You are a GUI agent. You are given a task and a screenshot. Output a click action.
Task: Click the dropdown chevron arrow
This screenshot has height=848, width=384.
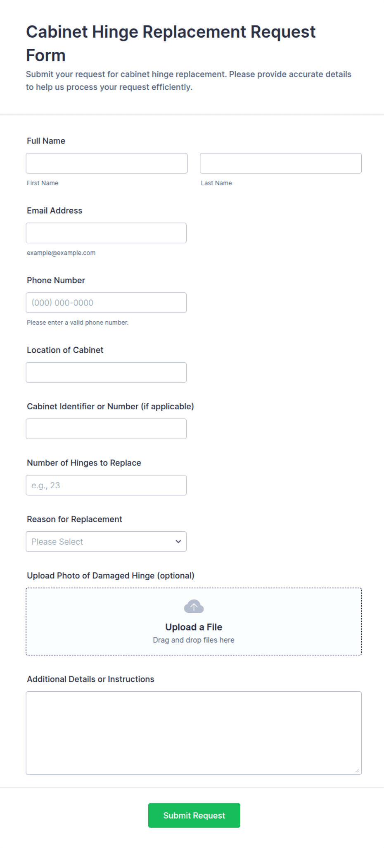pos(178,541)
